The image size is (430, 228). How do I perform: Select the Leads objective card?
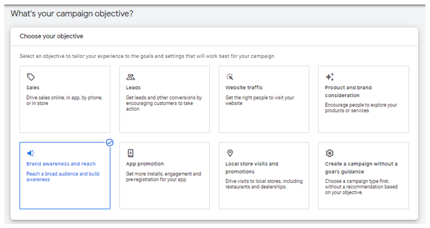[164, 98]
